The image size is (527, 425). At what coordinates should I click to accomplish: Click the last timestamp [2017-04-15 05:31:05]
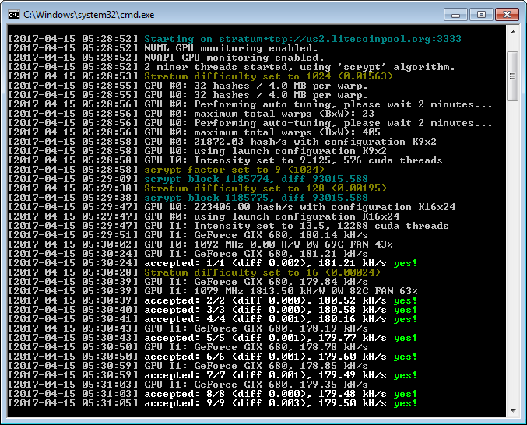click(73, 403)
